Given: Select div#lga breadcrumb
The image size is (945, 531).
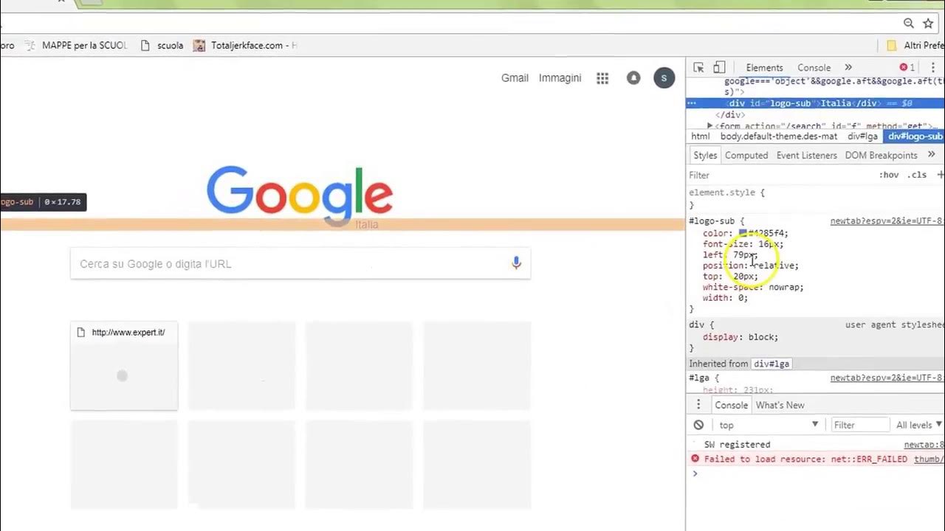Looking at the screenshot, I should 862,136.
